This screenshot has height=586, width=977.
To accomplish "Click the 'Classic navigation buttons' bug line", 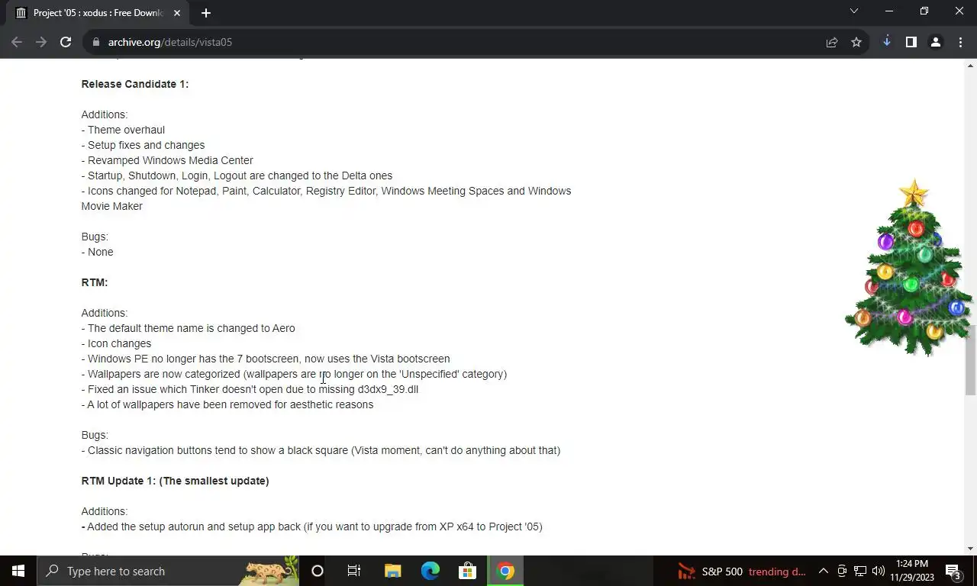I will (321, 450).
